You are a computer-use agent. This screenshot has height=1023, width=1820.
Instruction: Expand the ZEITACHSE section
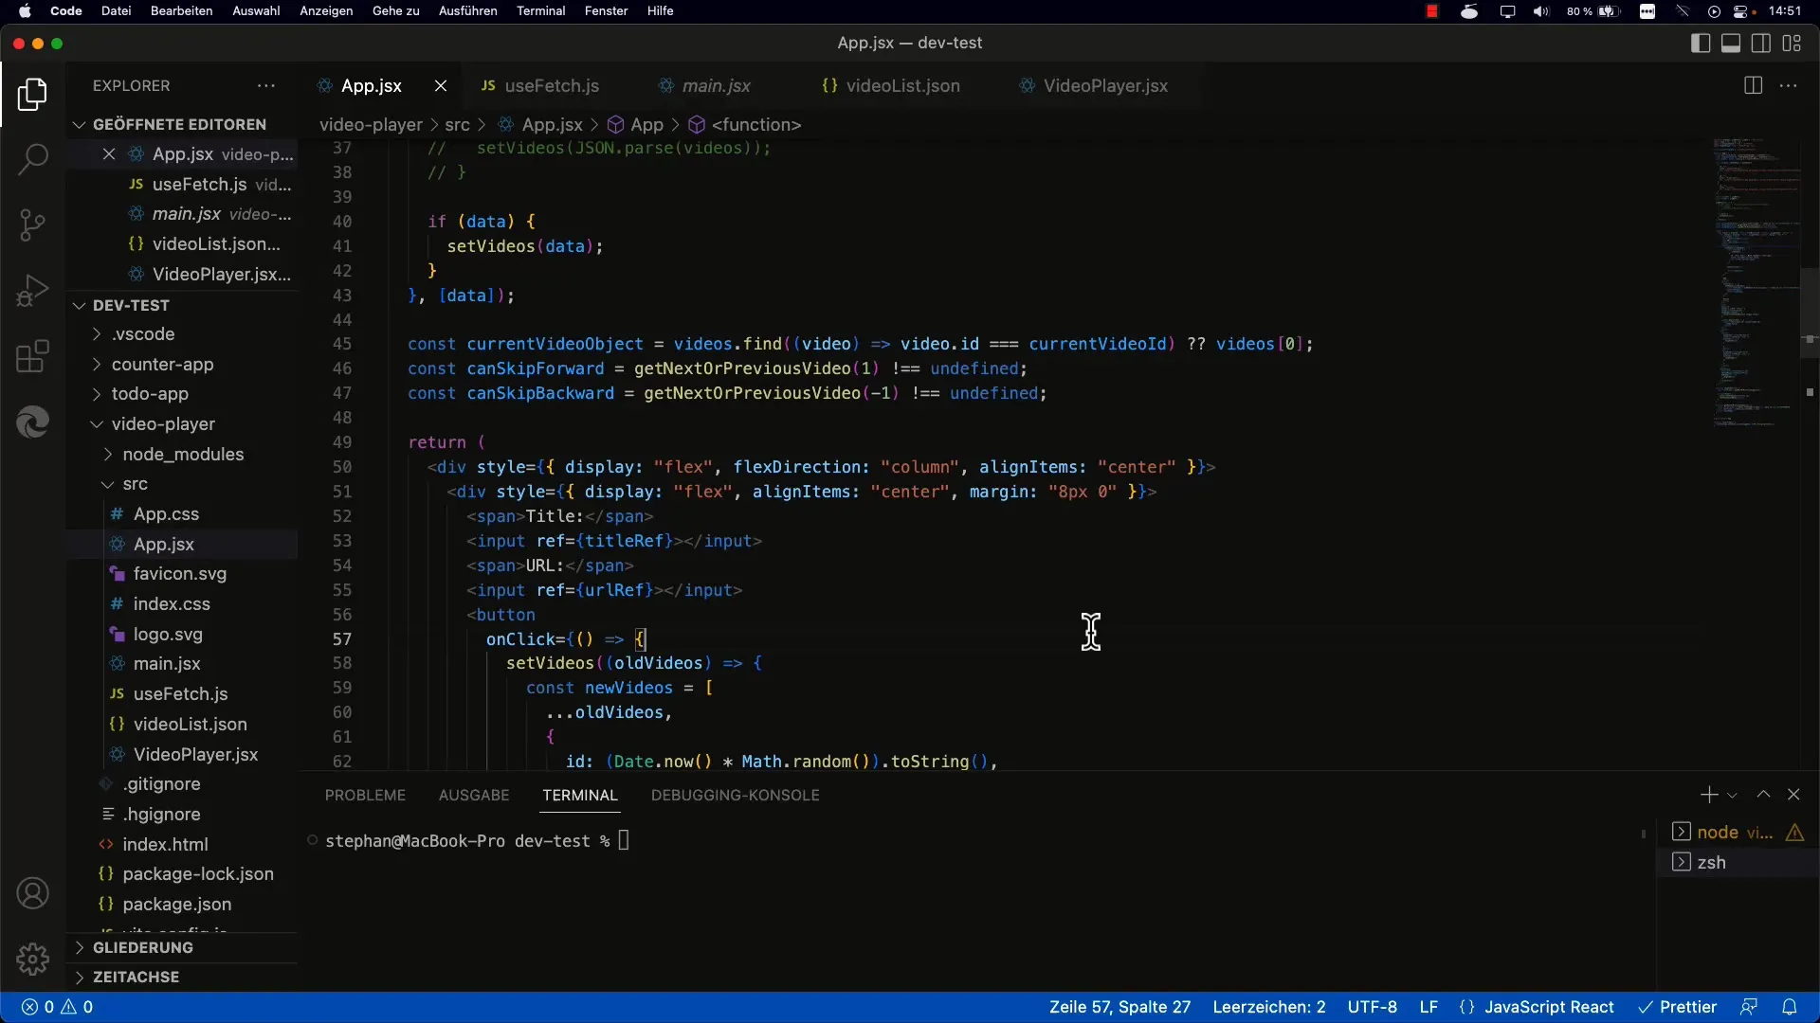pyautogui.click(x=180, y=977)
